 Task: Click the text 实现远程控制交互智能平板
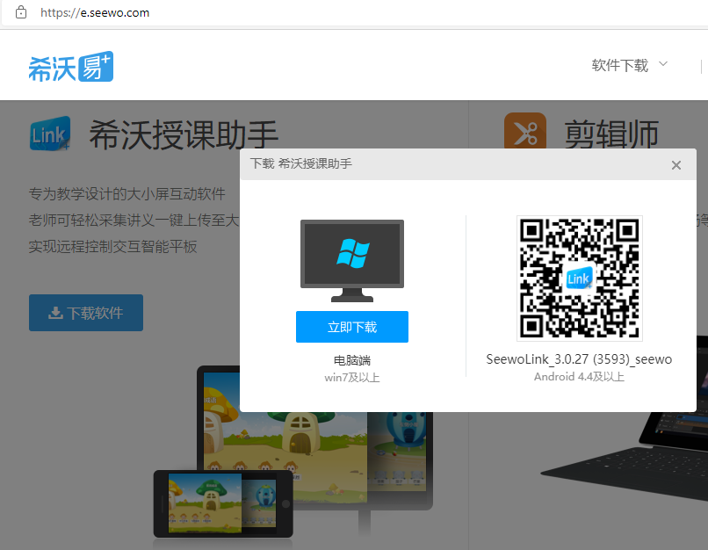pyautogui.click(x=113, y=247)
